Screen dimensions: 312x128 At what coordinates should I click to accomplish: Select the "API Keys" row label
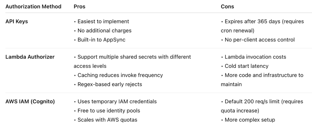point(17,22)
